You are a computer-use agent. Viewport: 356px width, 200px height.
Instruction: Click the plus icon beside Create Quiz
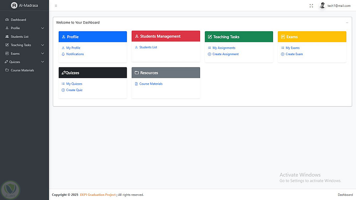(63, 90)
